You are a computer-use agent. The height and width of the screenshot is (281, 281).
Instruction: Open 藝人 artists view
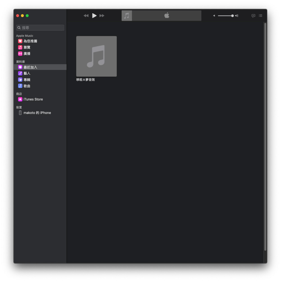click(27, 73)
